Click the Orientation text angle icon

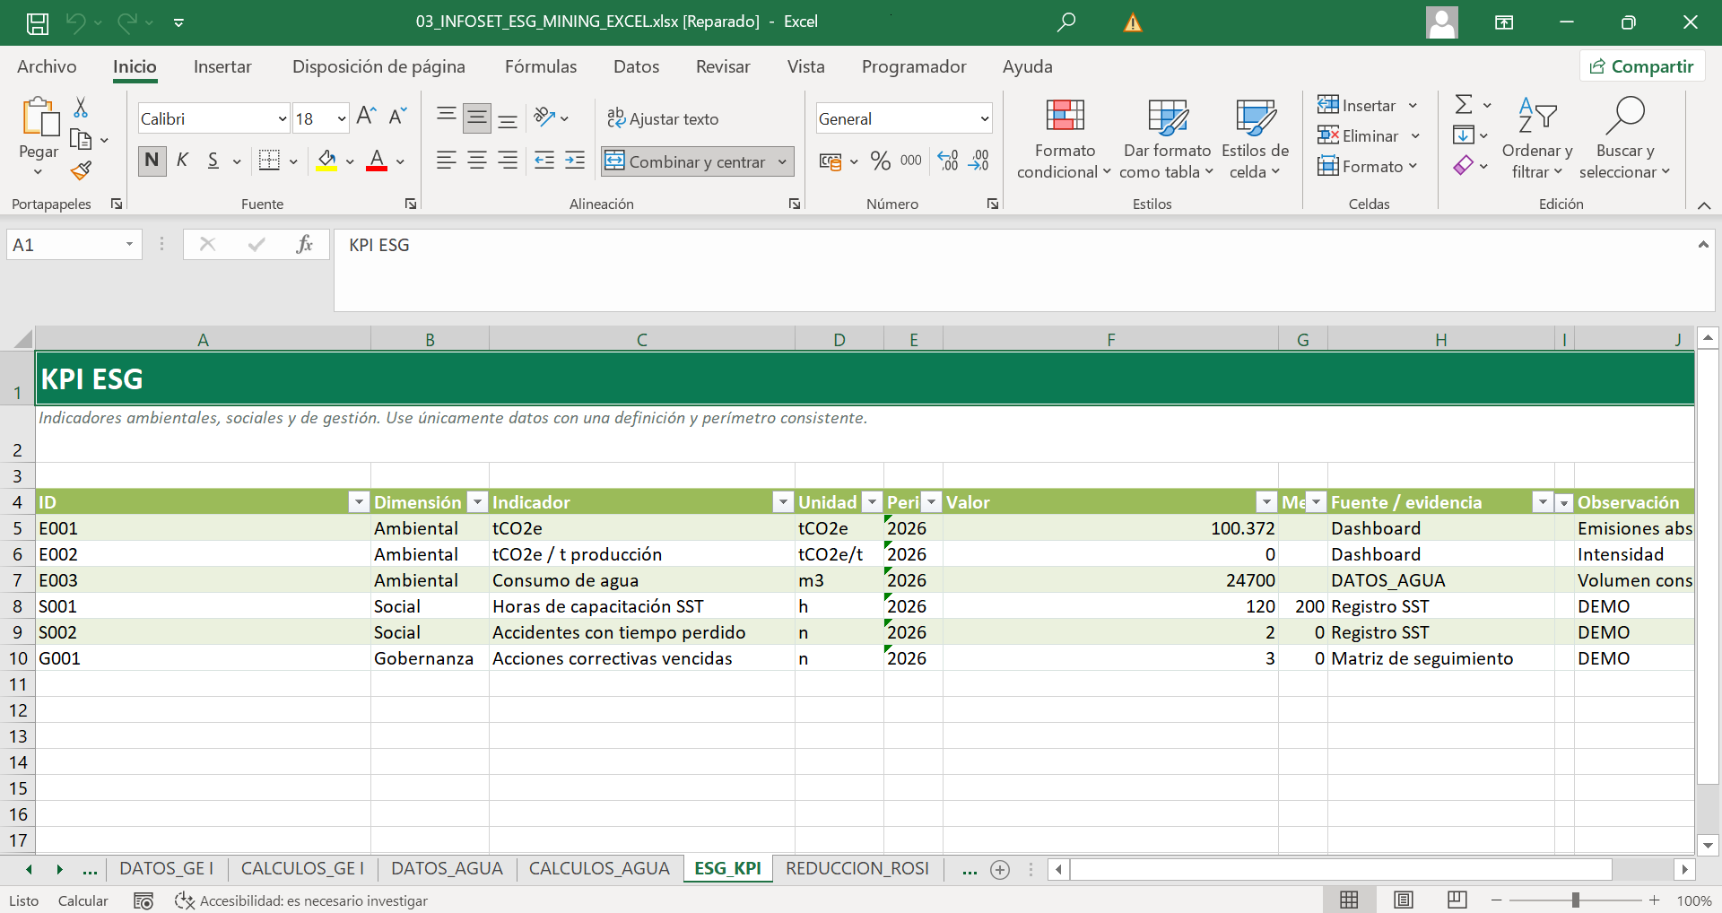click(544, 117)
